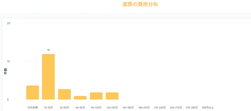The width and height of the screenshot is (251, 111).
Task: Click the value label 13 above bar
Action: (x=48, y=50)
